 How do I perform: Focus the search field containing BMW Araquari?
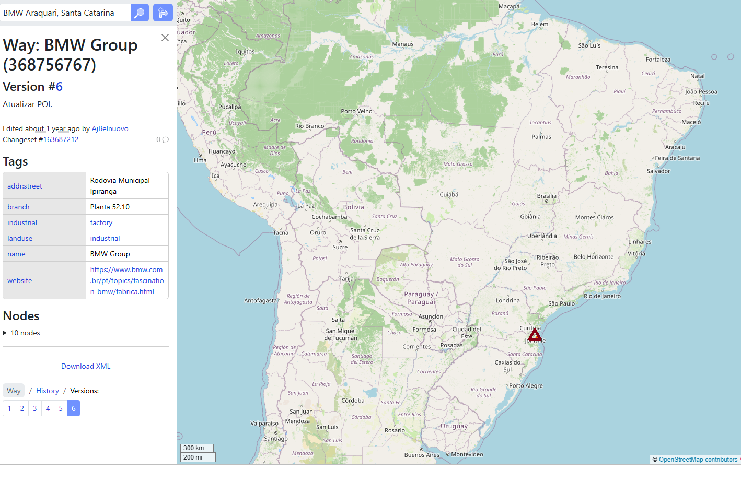point(65,13)
